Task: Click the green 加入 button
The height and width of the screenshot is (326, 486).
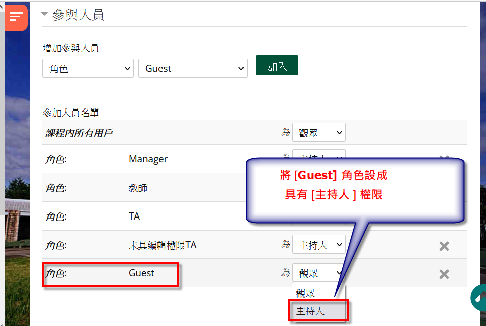Action: pyautogui.click(x=277, y=66)
